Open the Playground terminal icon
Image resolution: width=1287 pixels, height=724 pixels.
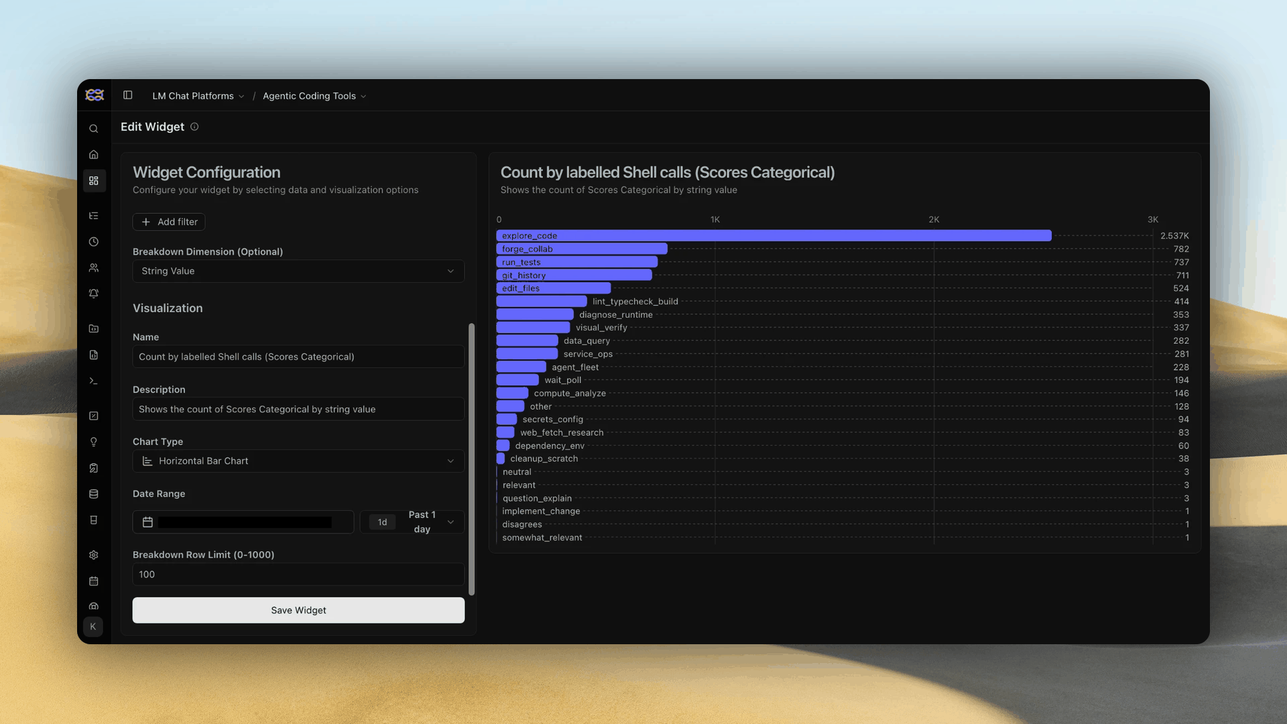pos(94,381)
